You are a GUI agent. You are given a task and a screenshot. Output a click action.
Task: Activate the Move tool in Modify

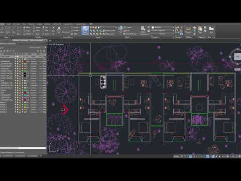(x=27, y=27)
